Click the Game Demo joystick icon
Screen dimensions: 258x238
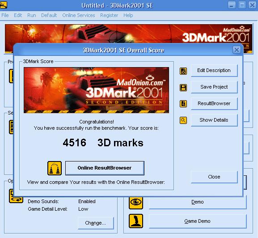click(x=136, y=221)
